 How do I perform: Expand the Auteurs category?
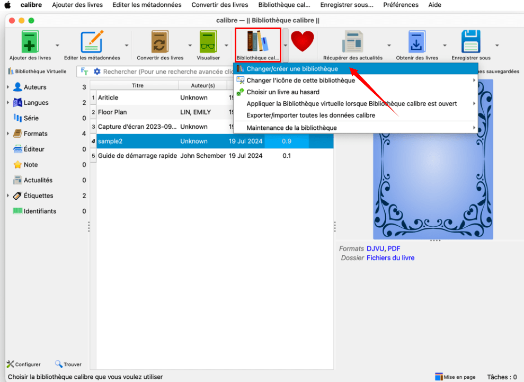click(x=8, y=87)
